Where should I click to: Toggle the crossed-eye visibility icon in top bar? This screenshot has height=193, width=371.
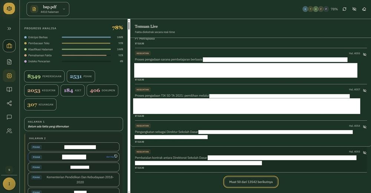(354, 9)
